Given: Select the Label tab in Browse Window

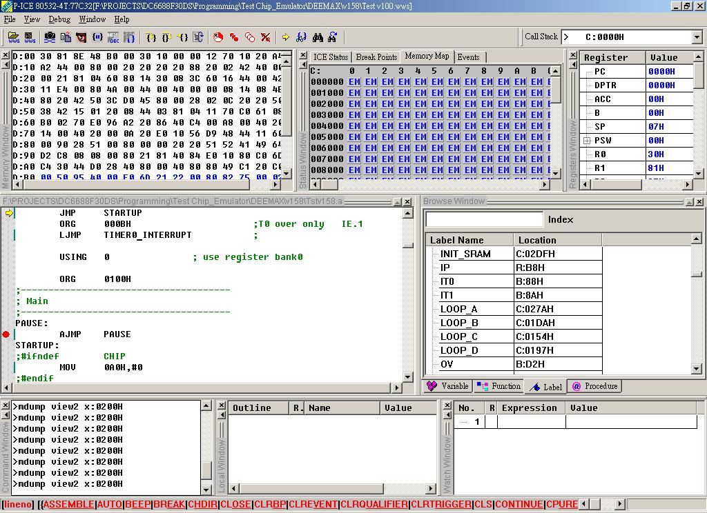Looking at the screenshot, I should 546,387.
